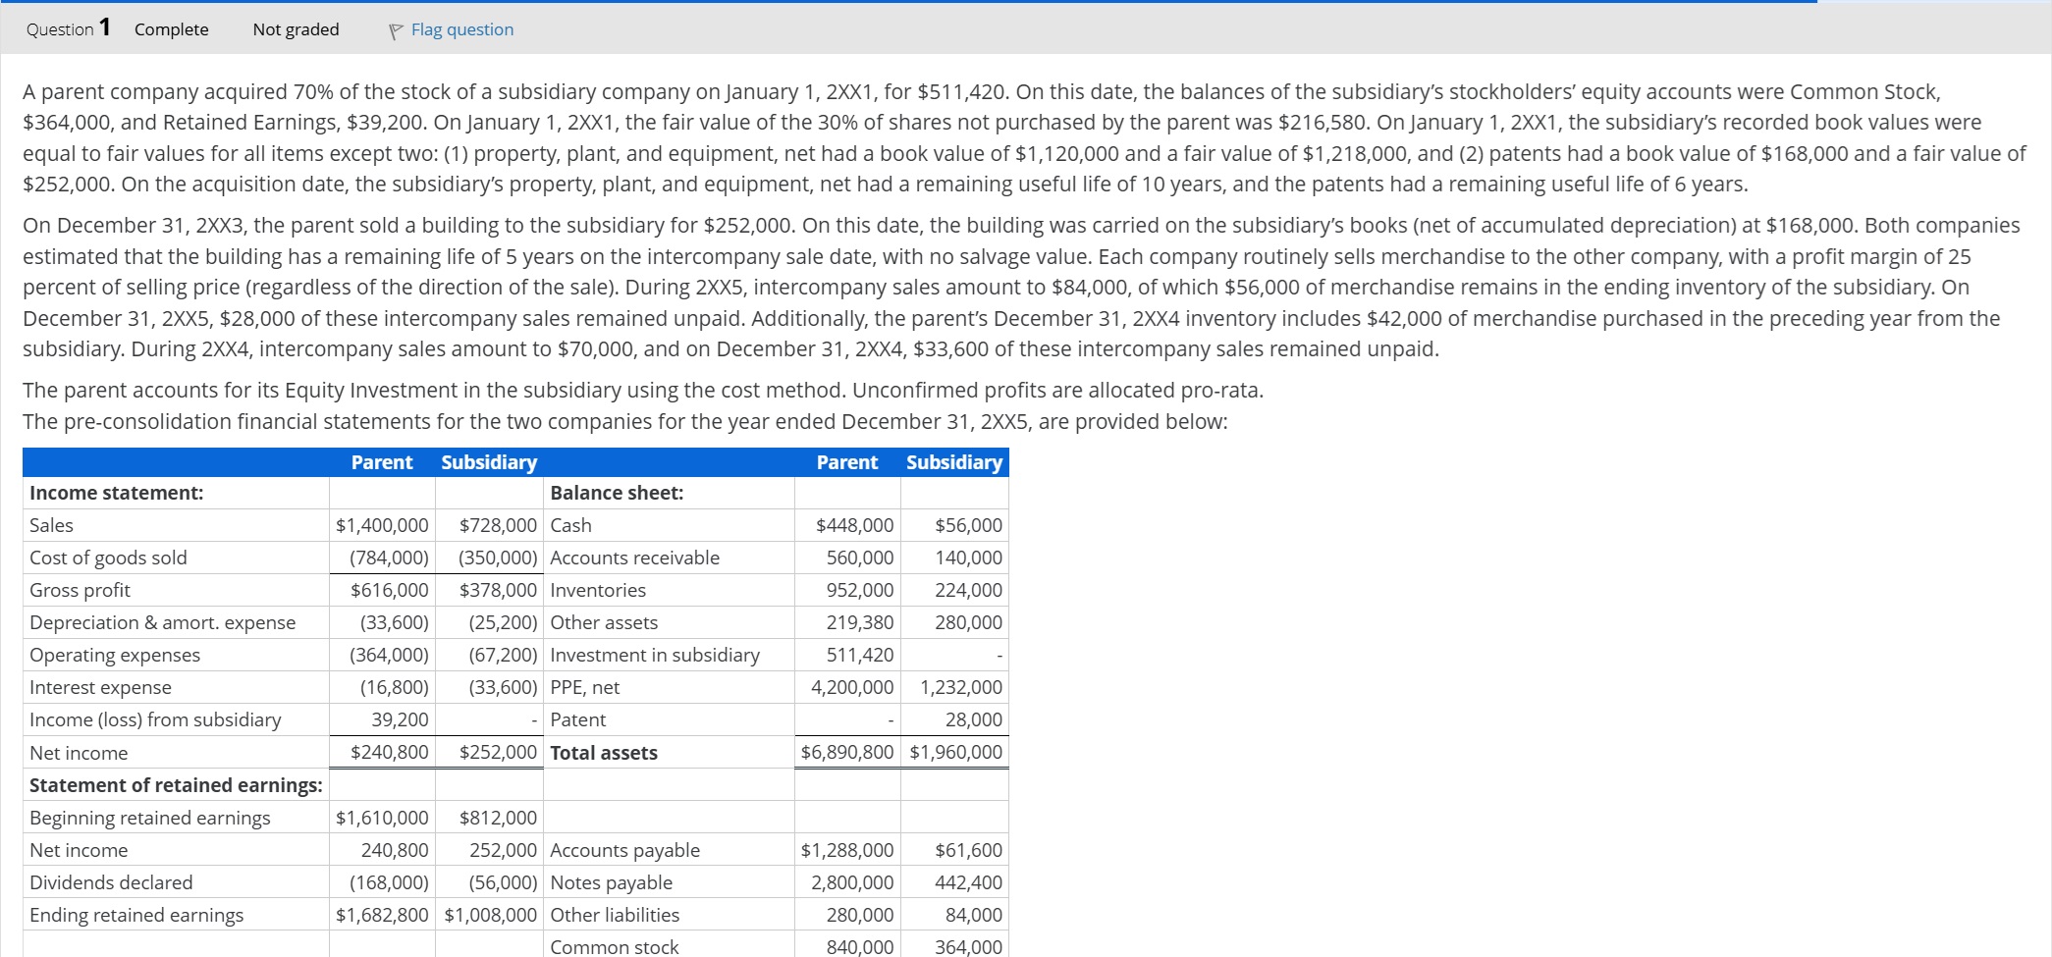Click the "Gross profit" row label

pos(80,590)
